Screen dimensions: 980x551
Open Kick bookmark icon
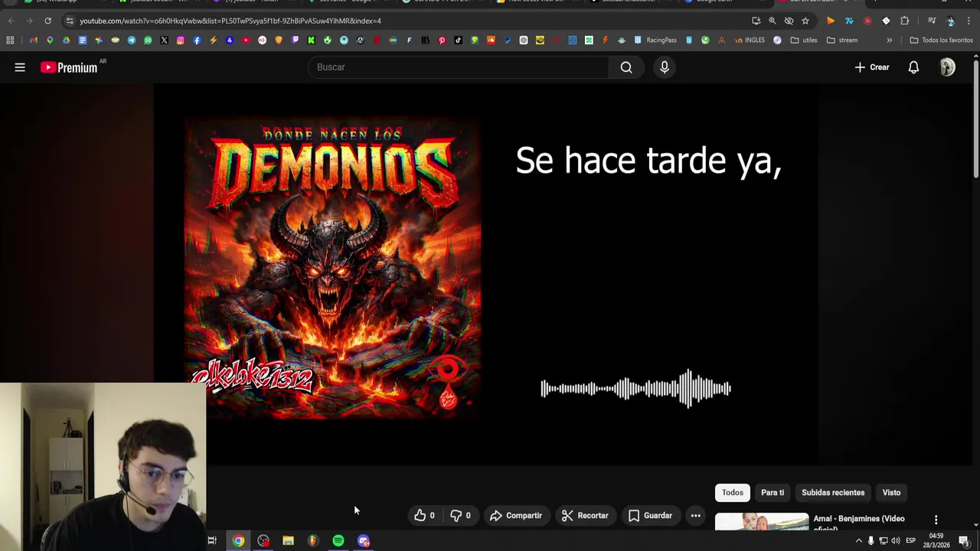point(311,40)
